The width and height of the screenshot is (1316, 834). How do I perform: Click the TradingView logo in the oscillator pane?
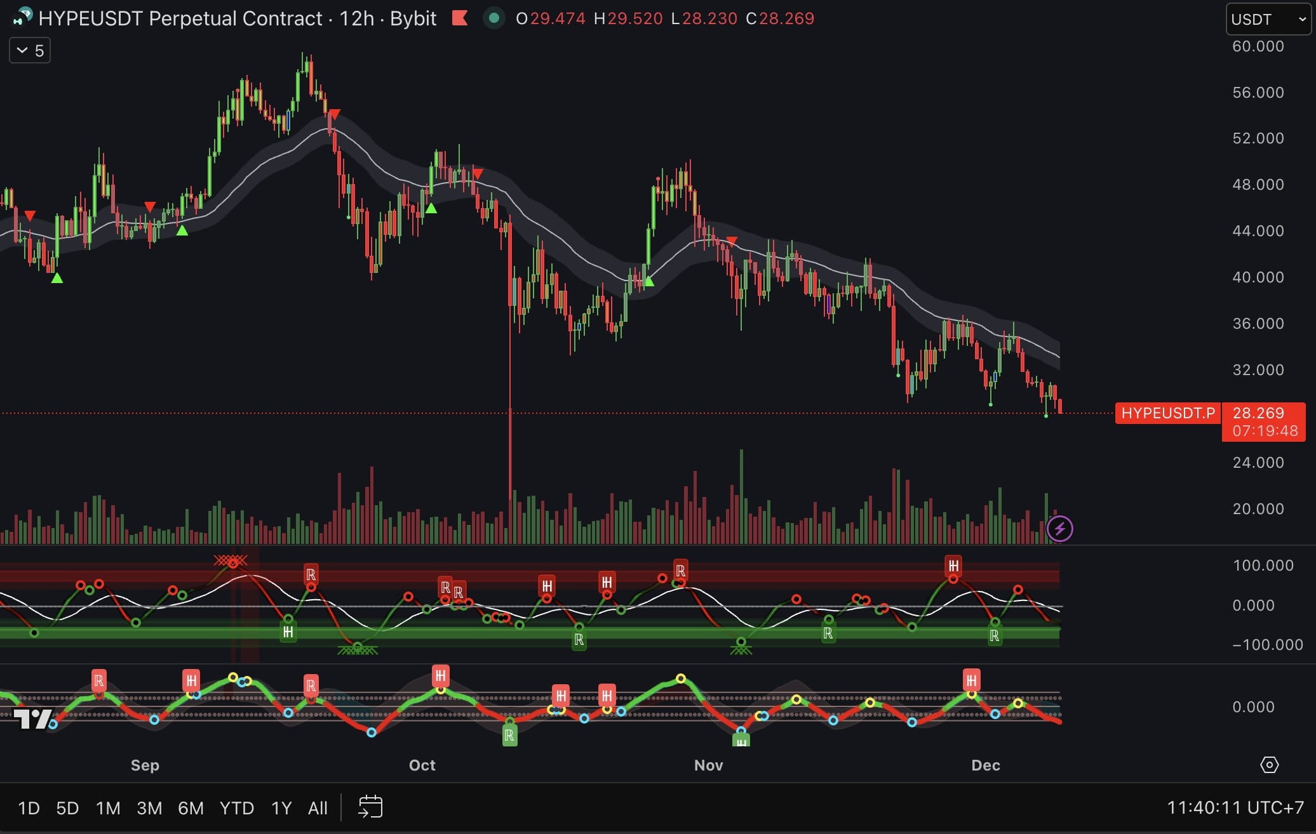click(33, 719)
